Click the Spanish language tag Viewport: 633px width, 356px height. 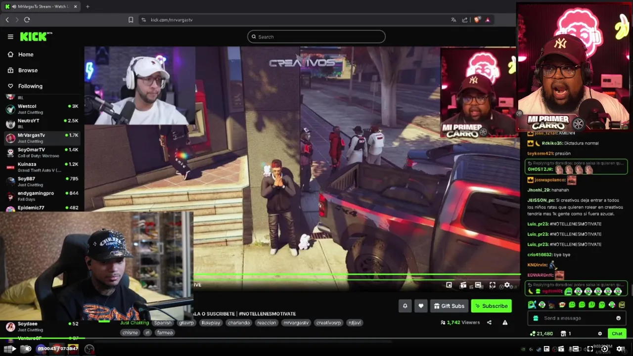point(163,323)
